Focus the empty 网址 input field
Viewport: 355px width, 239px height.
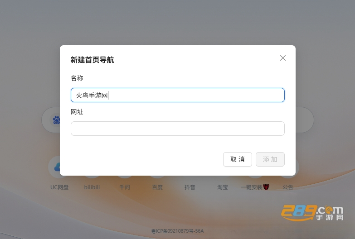[178, 129]
